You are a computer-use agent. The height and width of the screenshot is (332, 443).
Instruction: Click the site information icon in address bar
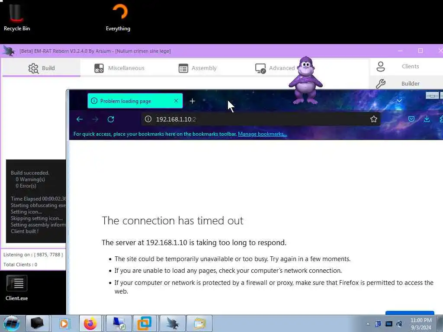[x=148, y=119]
